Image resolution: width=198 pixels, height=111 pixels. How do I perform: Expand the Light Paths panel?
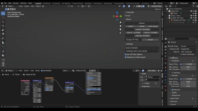[x=174, y=98]
